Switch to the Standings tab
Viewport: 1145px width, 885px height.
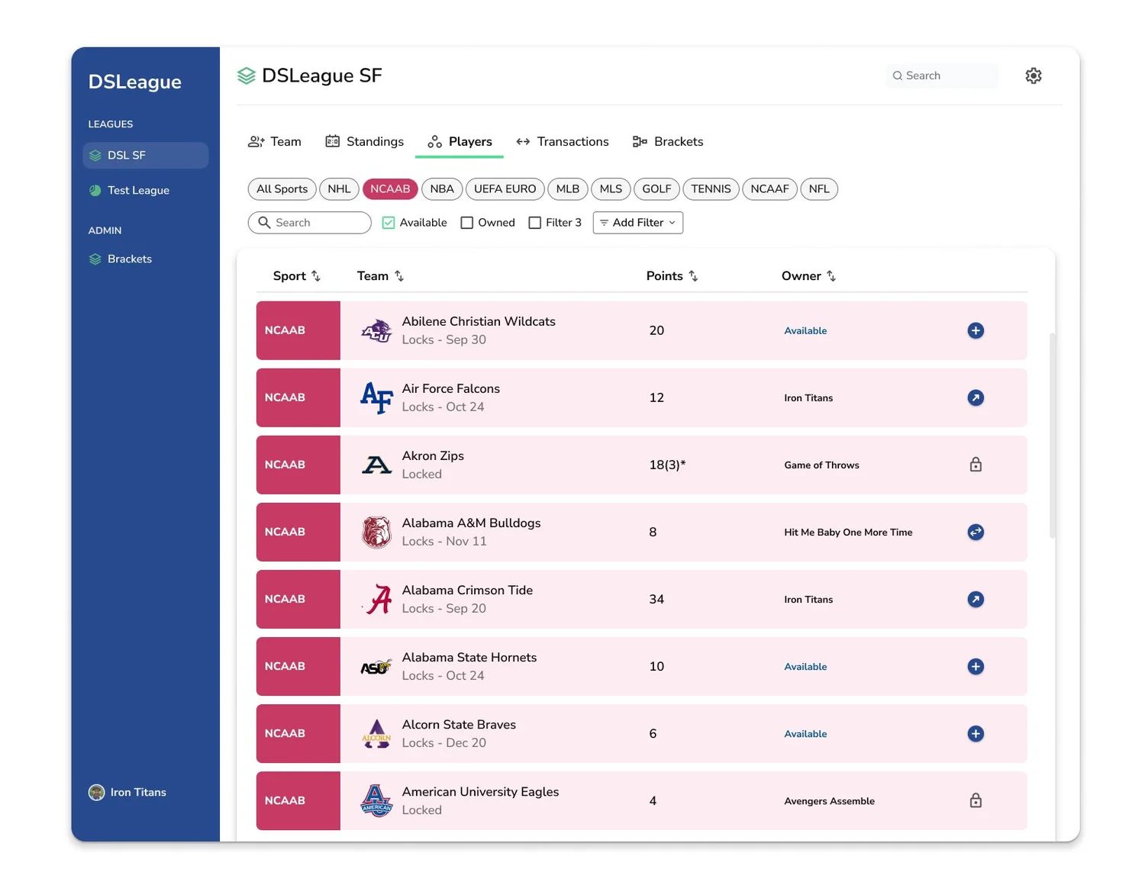(365, 142)
